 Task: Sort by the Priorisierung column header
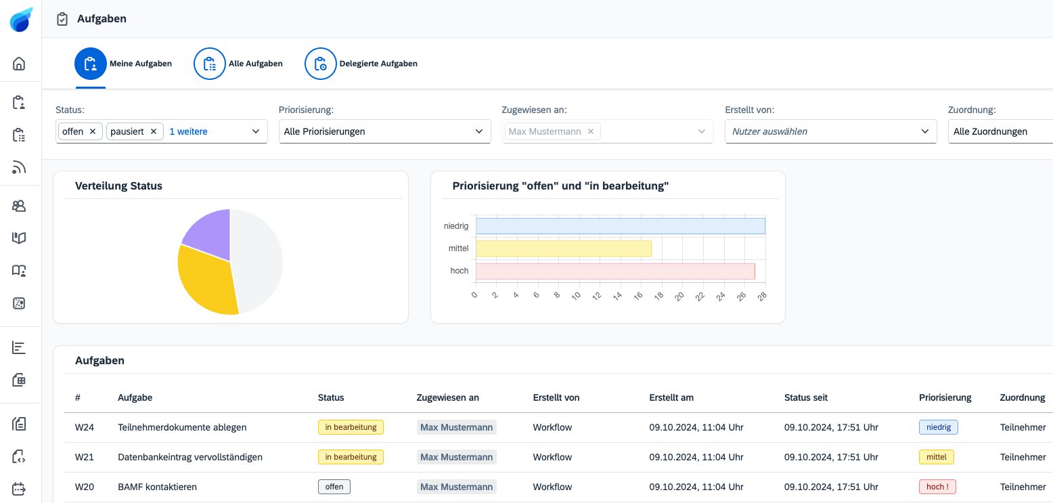(945, 397)
